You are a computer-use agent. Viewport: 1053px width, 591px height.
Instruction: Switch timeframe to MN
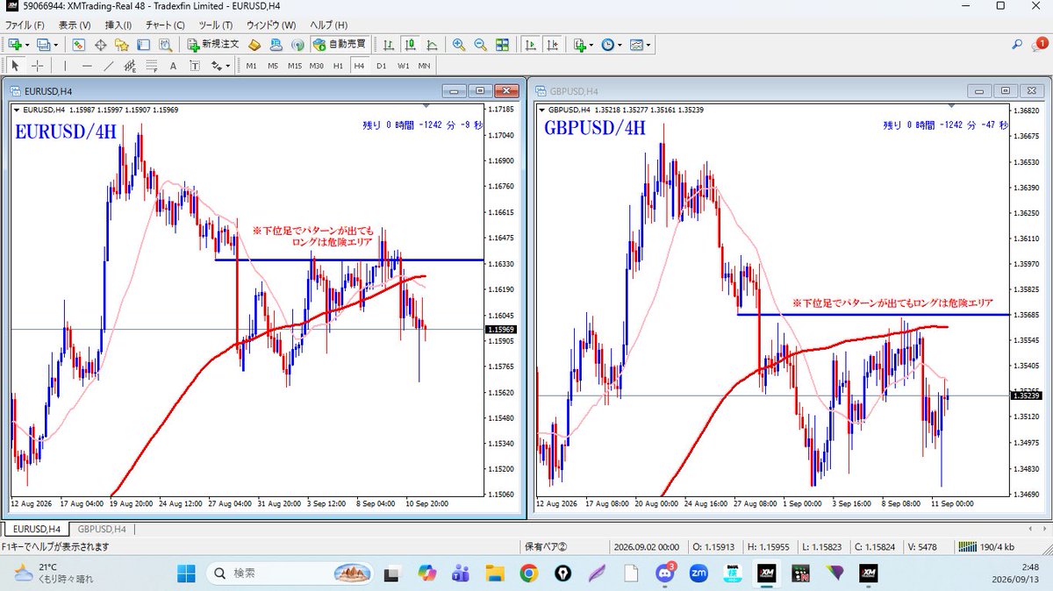424,66
